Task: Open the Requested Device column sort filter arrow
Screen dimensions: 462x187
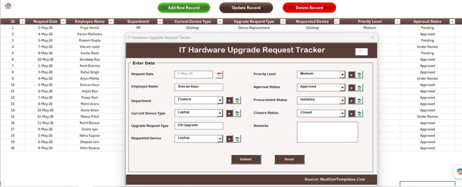Action: coord(337,22)
